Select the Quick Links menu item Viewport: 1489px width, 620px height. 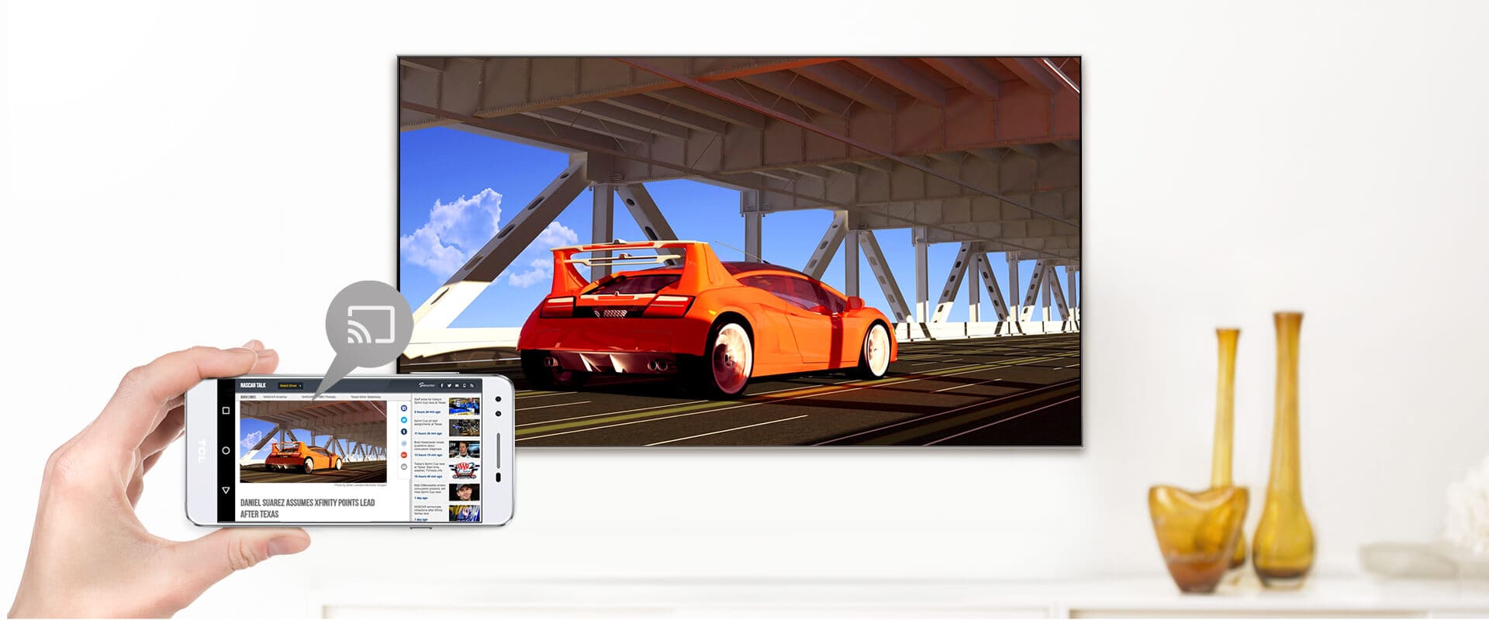(x=248, y=397)
